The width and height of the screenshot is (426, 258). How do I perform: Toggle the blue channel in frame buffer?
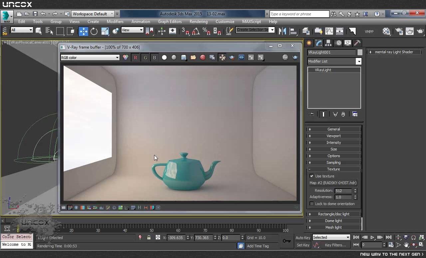coord(154,58)
